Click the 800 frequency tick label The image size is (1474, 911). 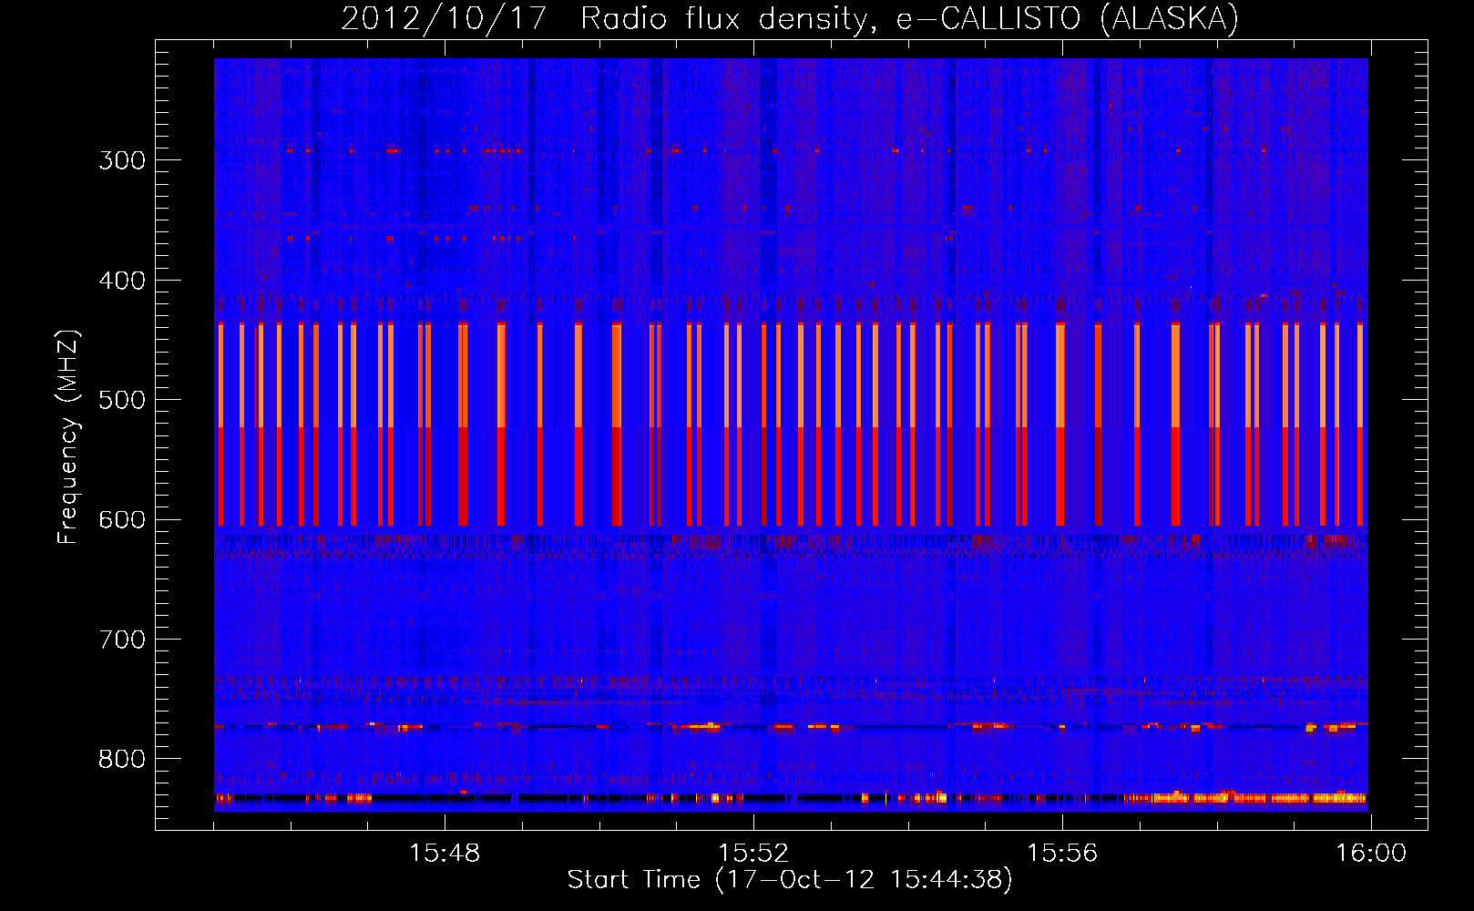pos(122,760)
